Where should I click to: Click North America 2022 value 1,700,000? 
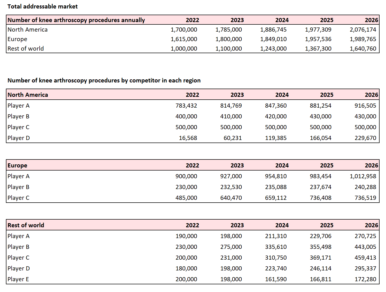click(184, 30)
